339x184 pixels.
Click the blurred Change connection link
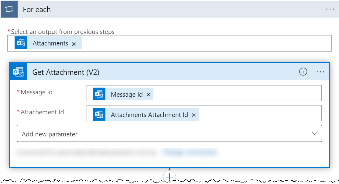point(190,152)
